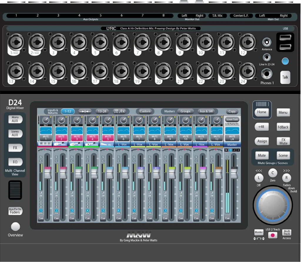301x262 pixels.
Task: Toggle Cue on the Master strip
Action: tap(227, 218)
